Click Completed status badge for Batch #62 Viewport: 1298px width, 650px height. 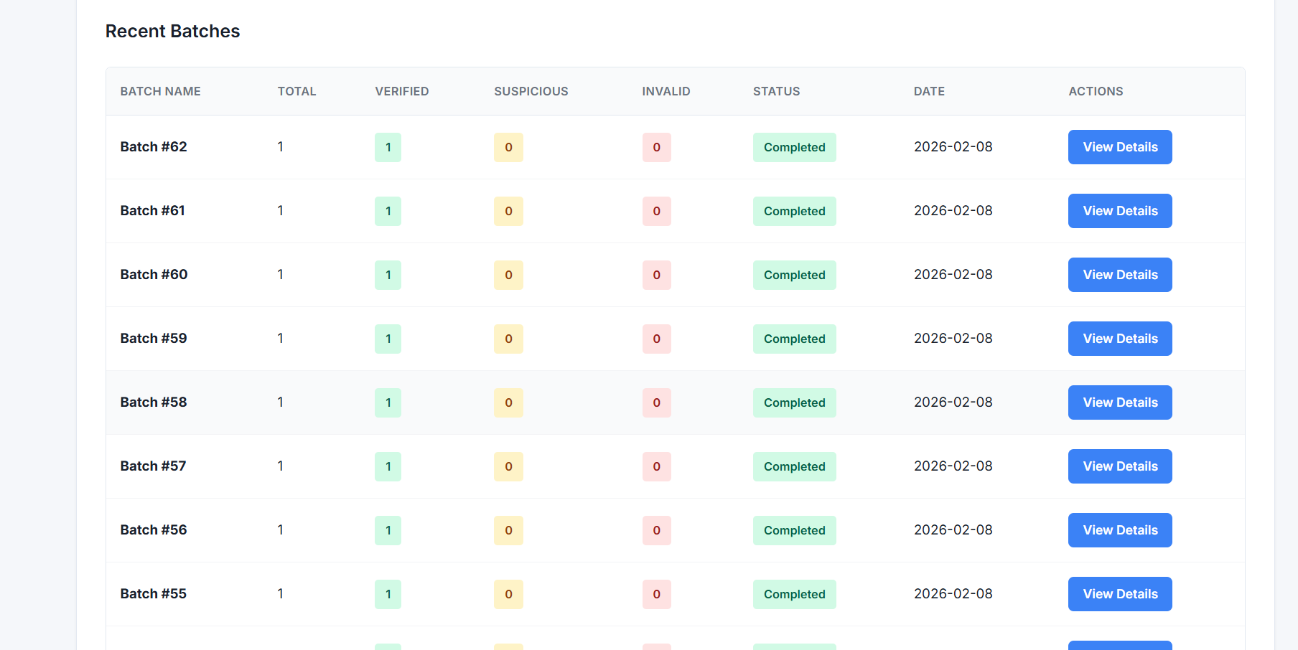(794, 147)
